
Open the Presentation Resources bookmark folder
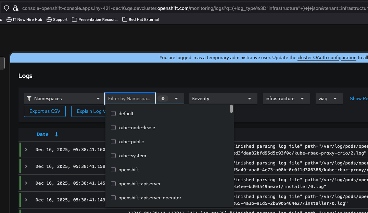[x=94, y=19]
